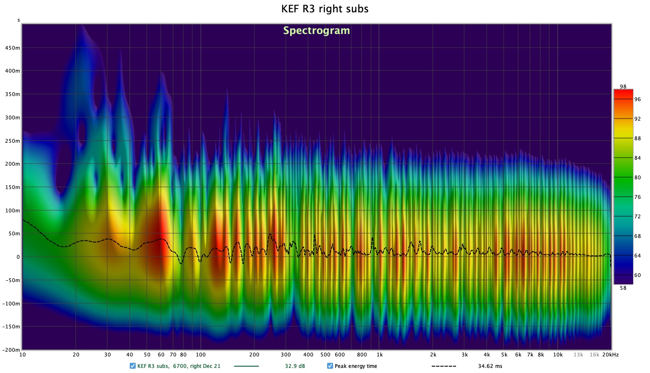Click the 98 maximum value on the color scale
Screen dimensions: 650x373
(x=623, y=87)
